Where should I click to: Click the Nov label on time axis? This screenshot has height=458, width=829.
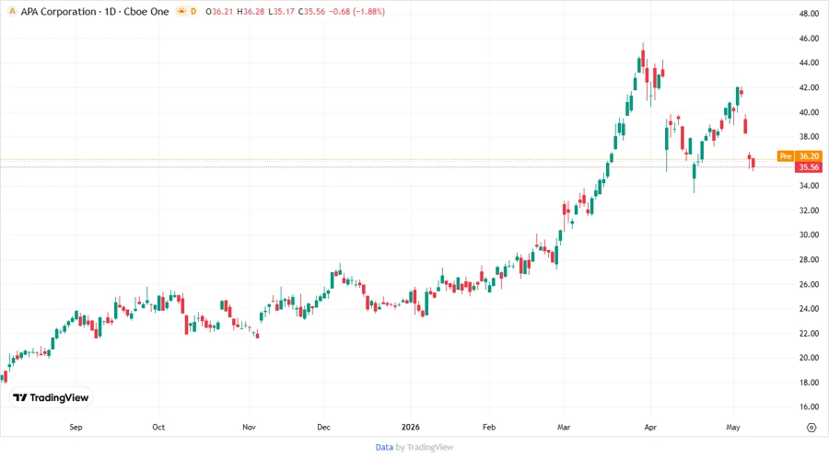(x=249, y=427)
